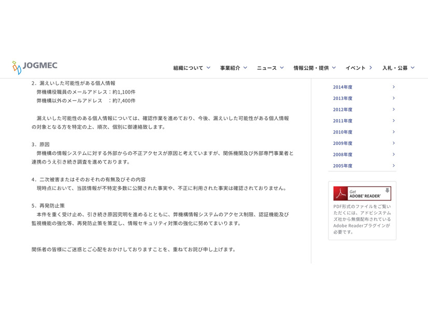Click the download arrow on Adobe banner
This screenshot has height=321, width=428.
387,191
